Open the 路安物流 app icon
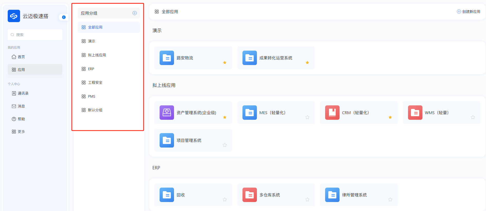486x211 pixels. click(167, 58)
